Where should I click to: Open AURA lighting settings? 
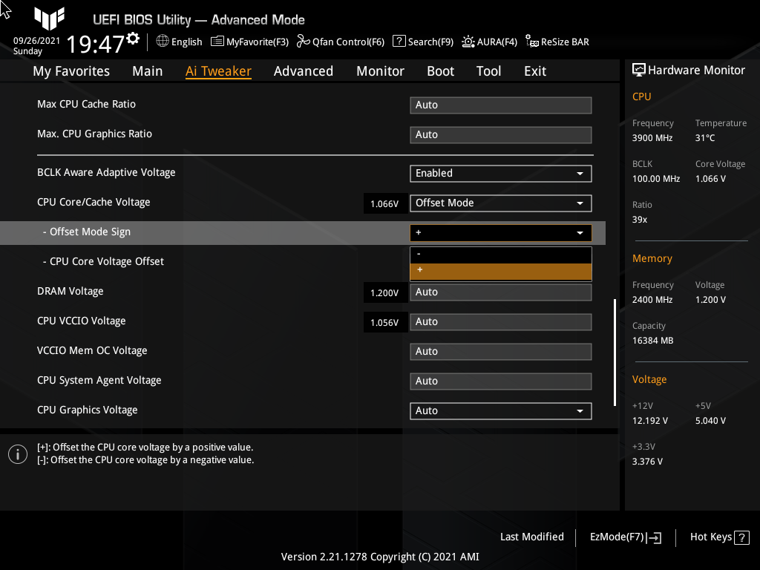point(489,42)
